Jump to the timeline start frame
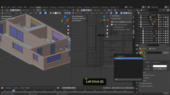 coord(63,88)
